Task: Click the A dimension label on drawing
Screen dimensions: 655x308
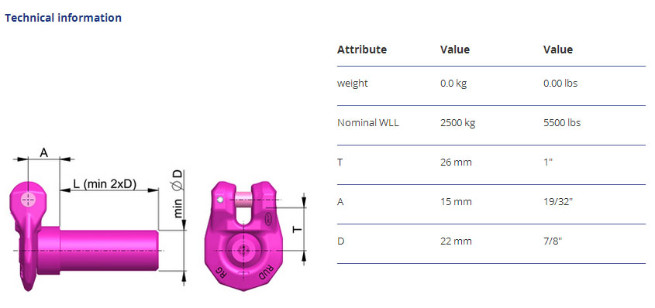Action: pos(44,152)
